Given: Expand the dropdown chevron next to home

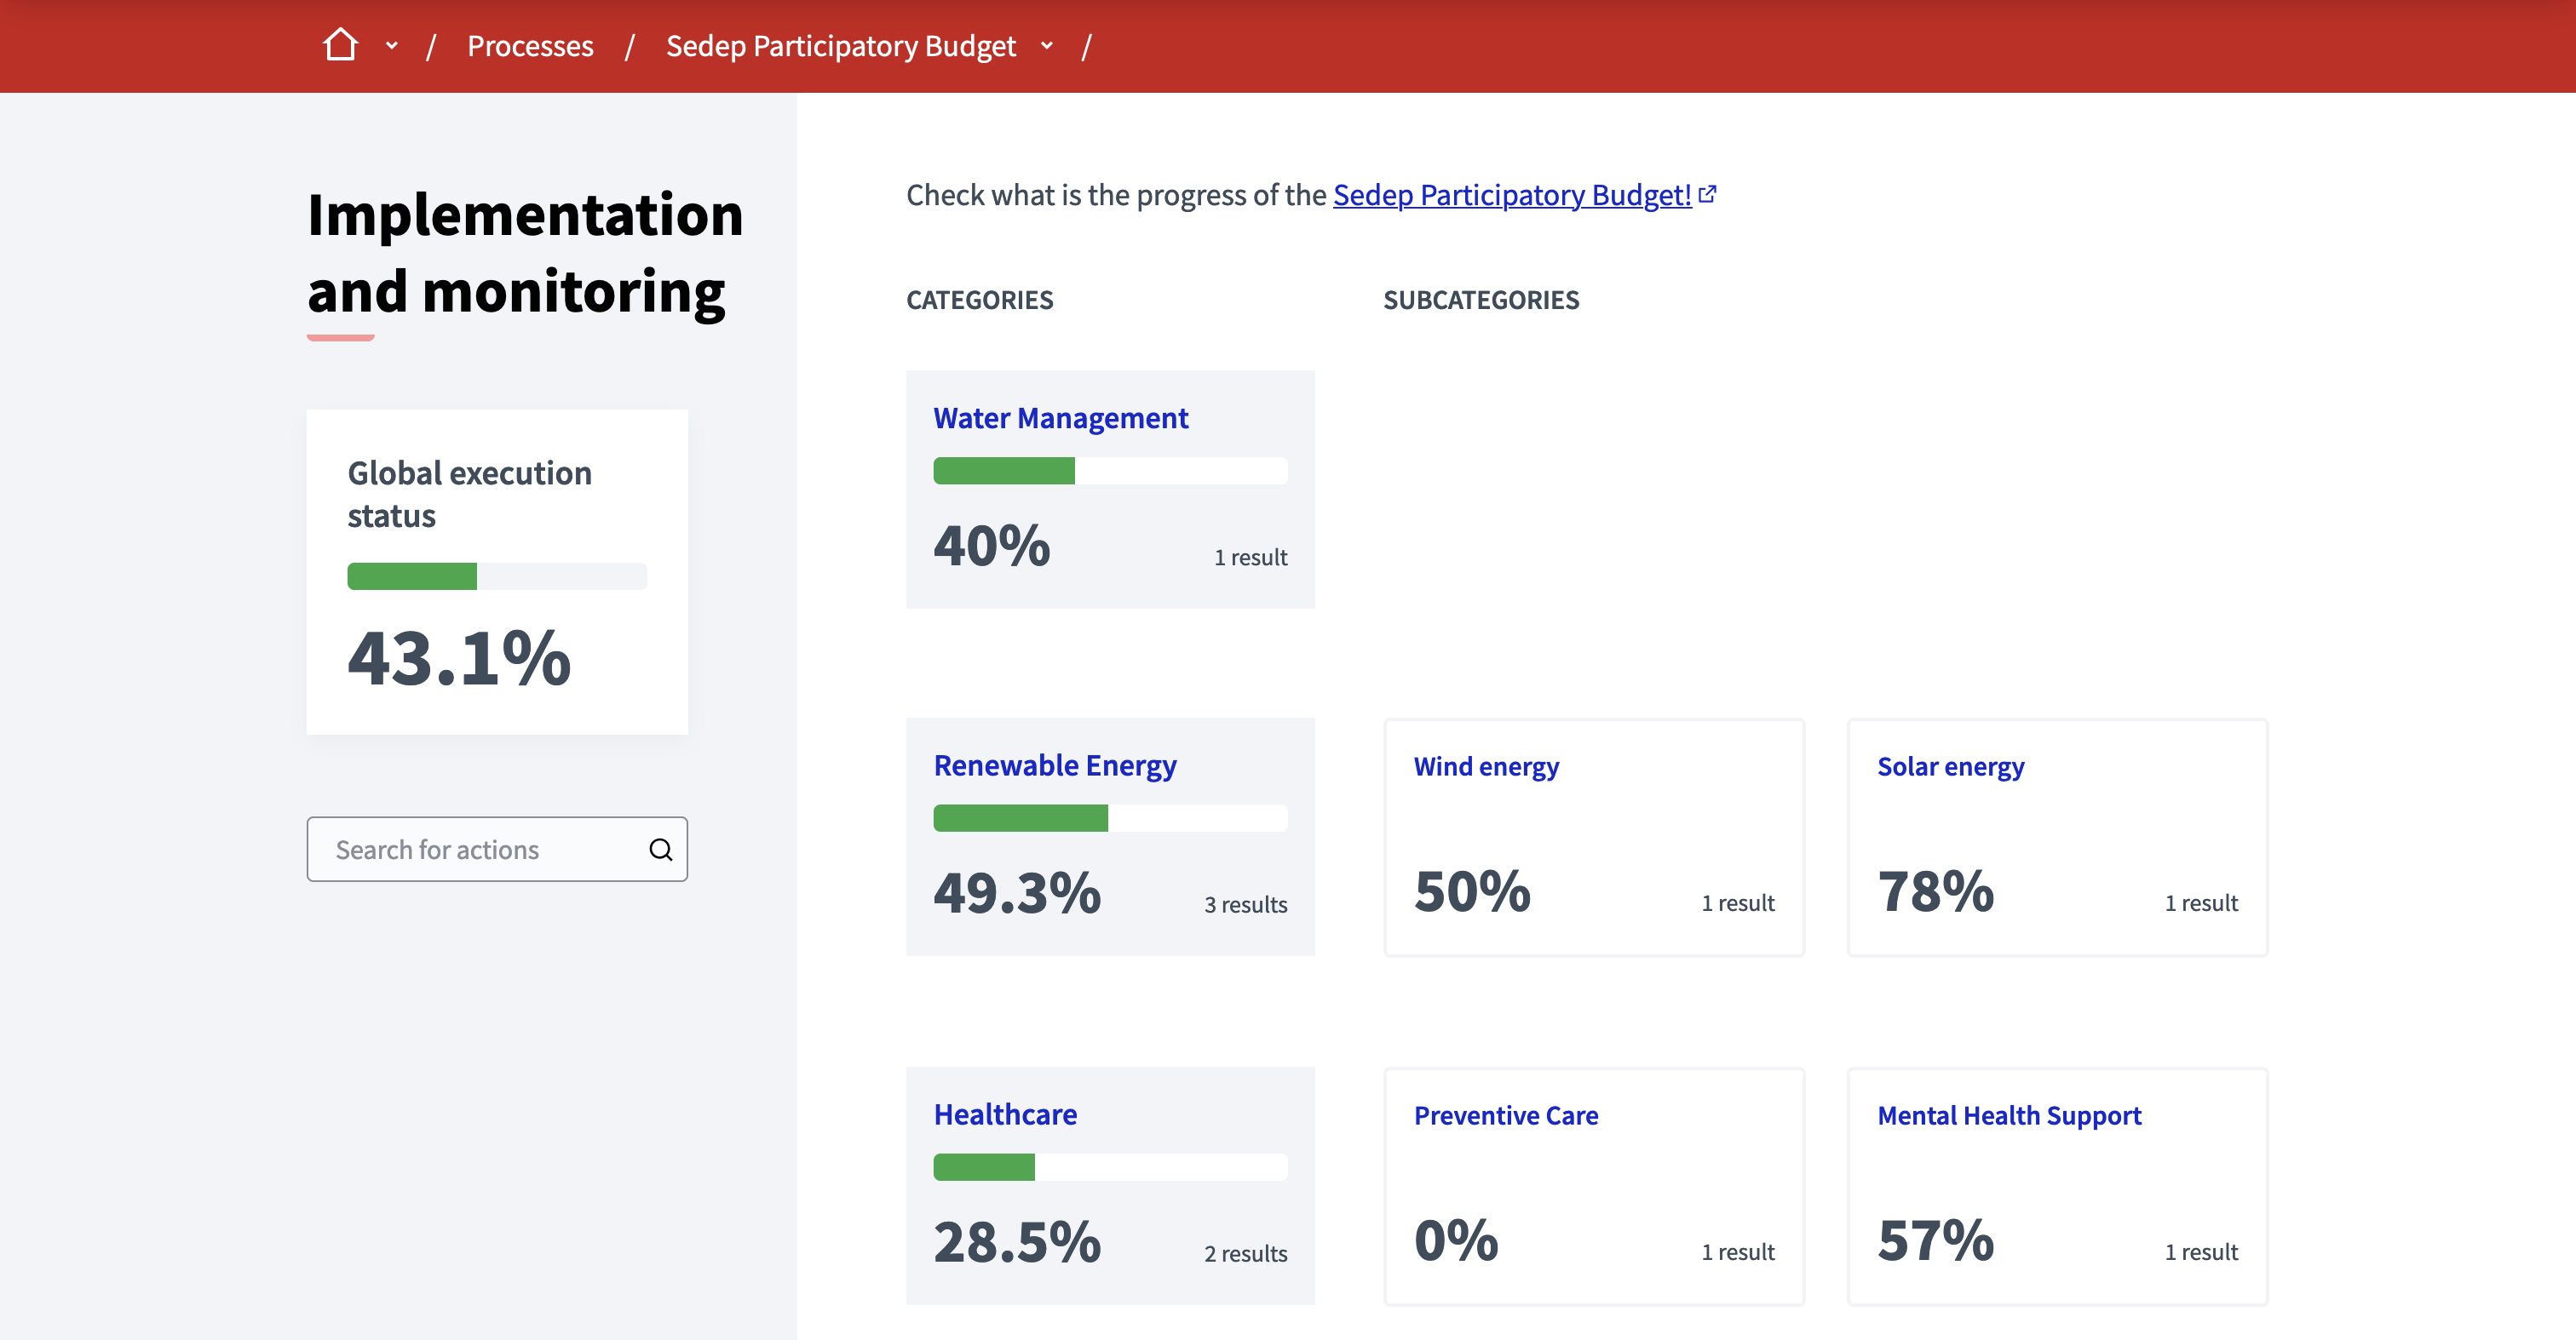Looking at the screenshot, I should 392,46.
